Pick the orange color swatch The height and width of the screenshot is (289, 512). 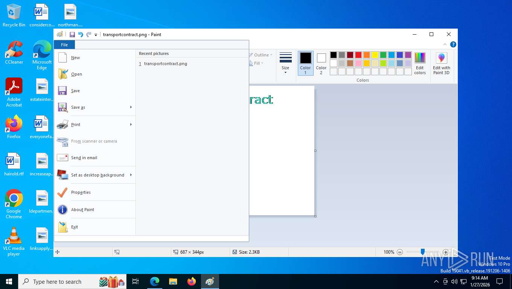[367, 55]
